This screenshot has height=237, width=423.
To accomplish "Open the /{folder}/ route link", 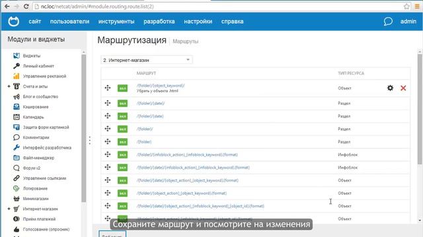I will tap(145, 129).
